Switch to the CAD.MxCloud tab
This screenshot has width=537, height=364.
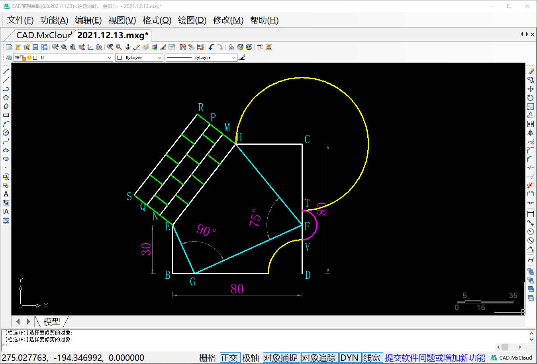(x=44, y=35)
